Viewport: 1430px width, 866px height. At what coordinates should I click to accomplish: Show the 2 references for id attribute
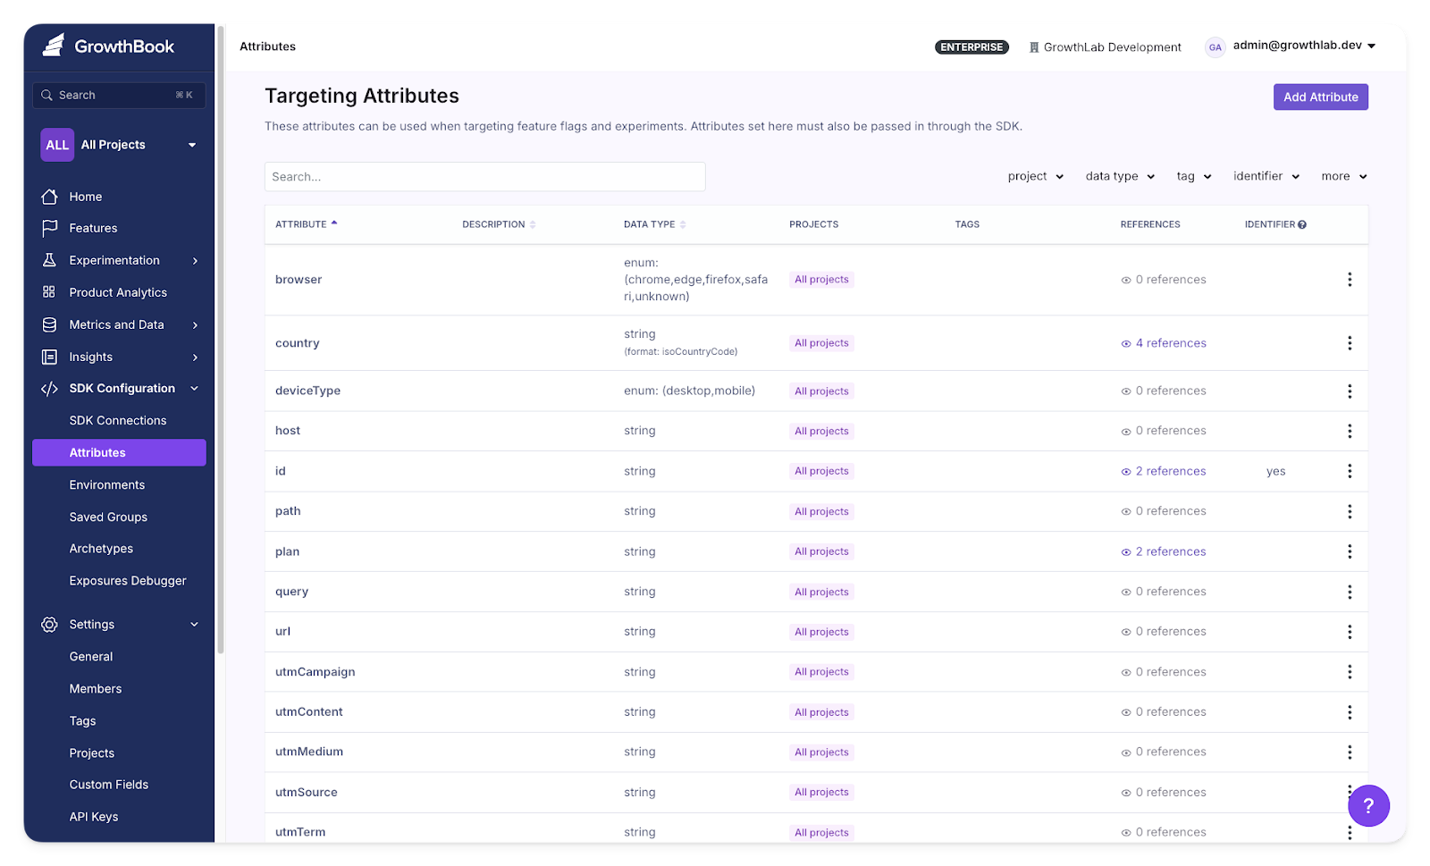point(1164,471)
